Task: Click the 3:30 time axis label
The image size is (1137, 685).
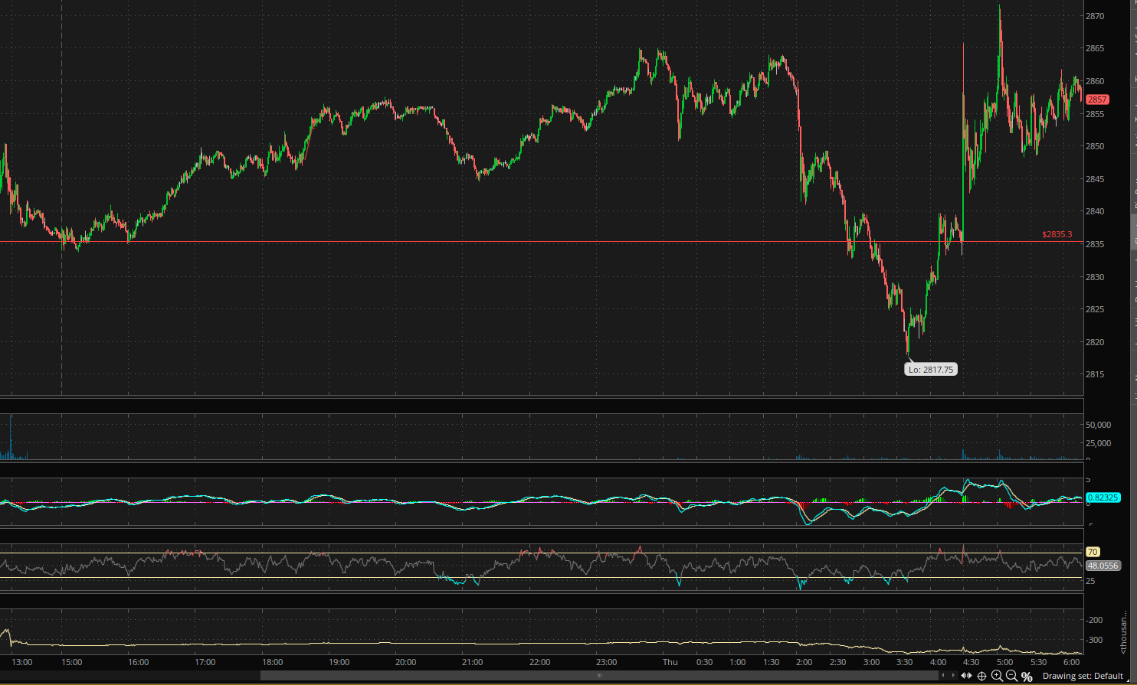Action: point(904,662)
